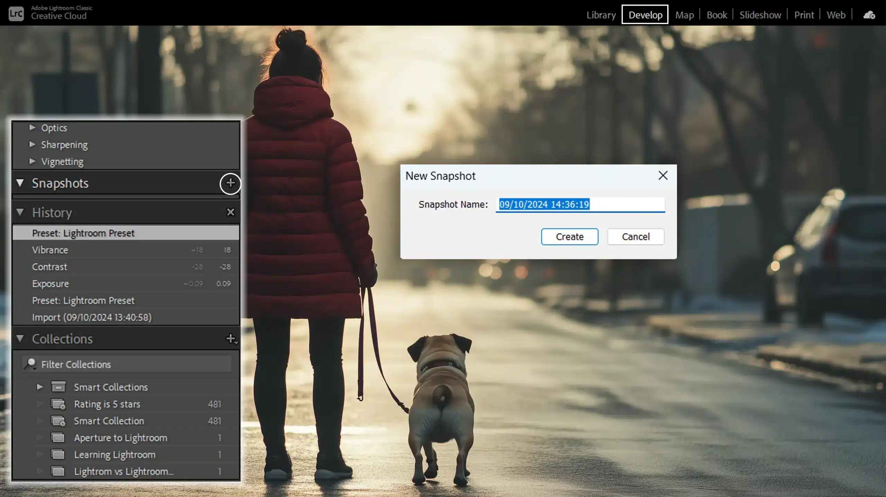Click the Rating is 5 stars collection icon
The width and height of the screenshot is (886, 497).
coord(58,404)
